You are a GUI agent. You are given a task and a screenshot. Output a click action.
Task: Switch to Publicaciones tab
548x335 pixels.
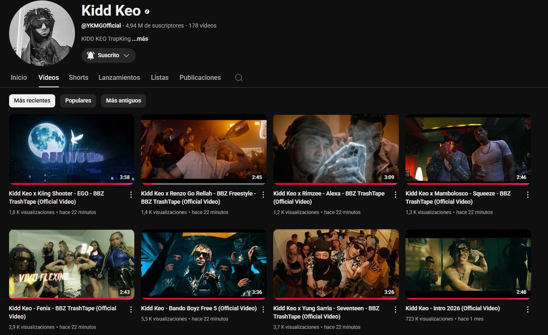200,78
